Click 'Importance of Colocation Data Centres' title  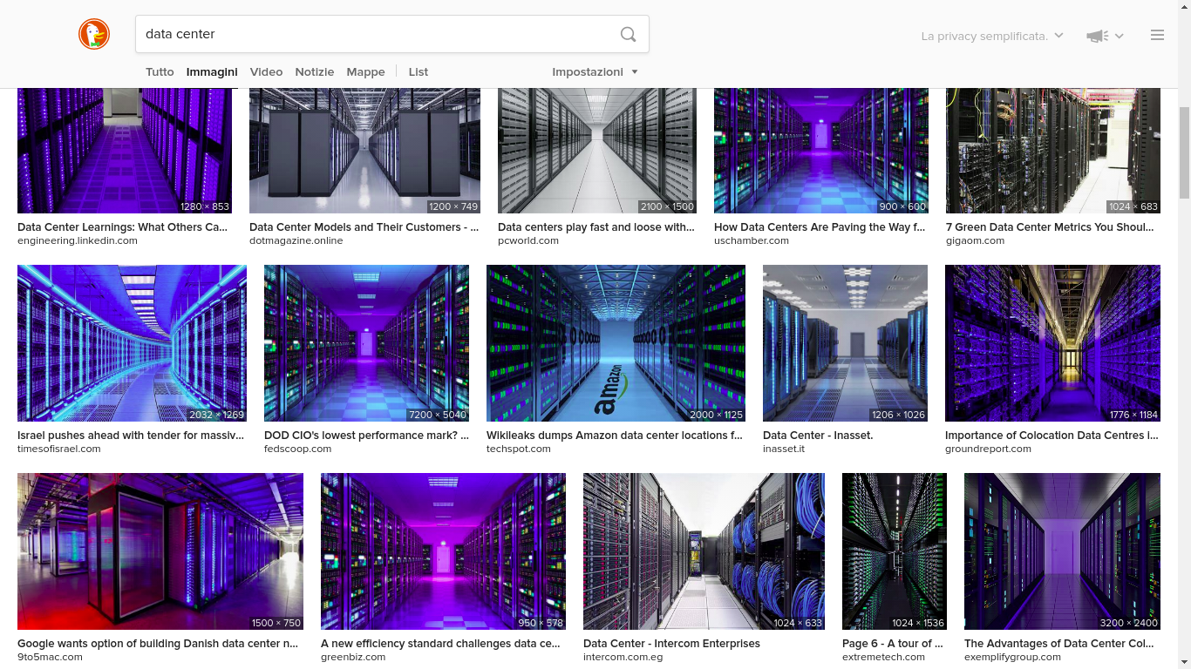pyautogui.click(x=1051, y=435)
